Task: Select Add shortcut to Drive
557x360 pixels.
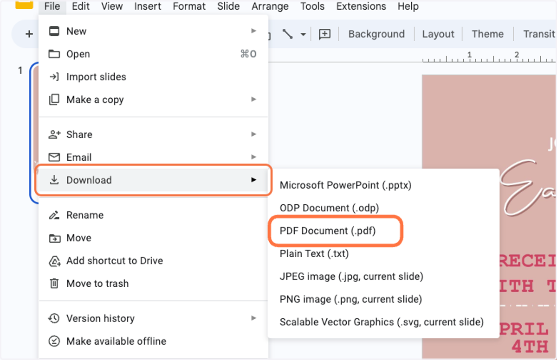Action: (153, 260)
